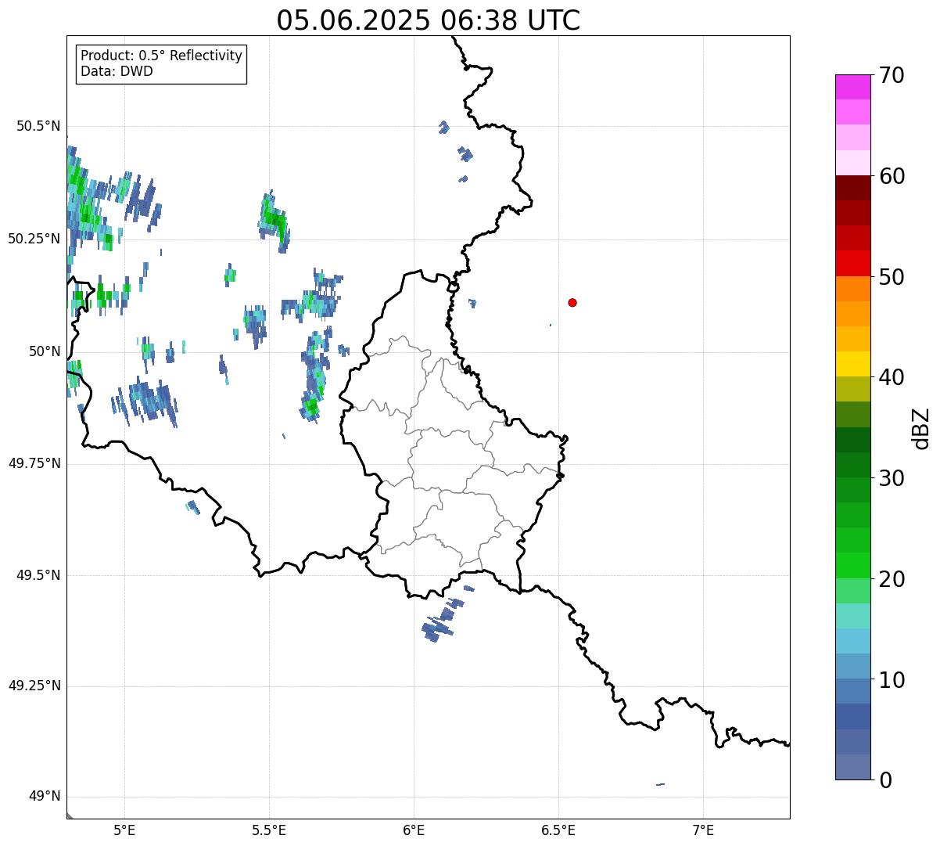Pick the orange segment just below 50
Viewport: 940px width, 846px height.
tap(853, 289)
